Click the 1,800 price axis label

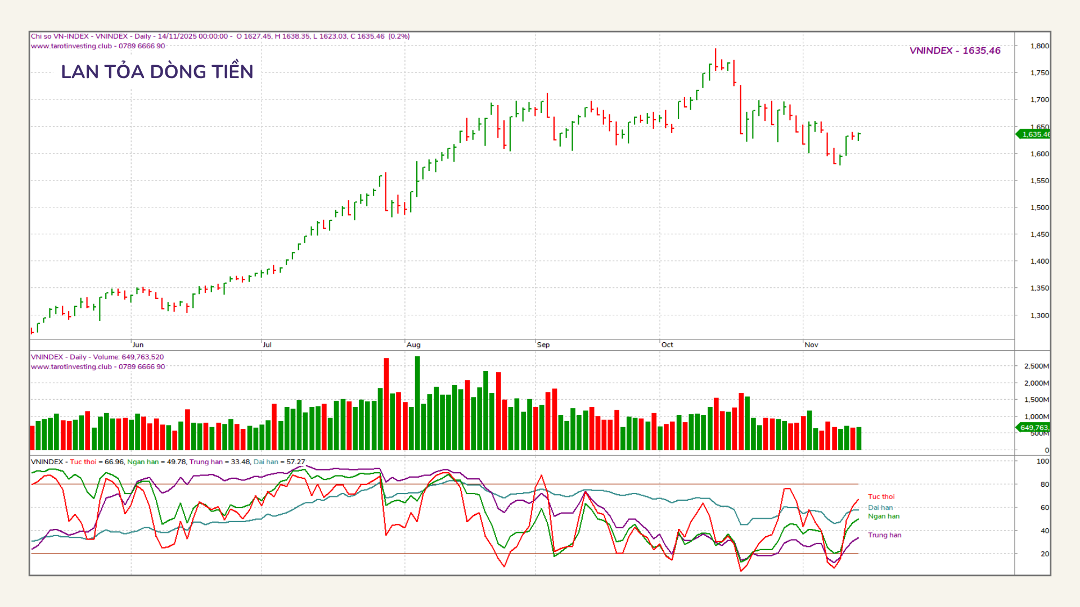(1039, 46)
